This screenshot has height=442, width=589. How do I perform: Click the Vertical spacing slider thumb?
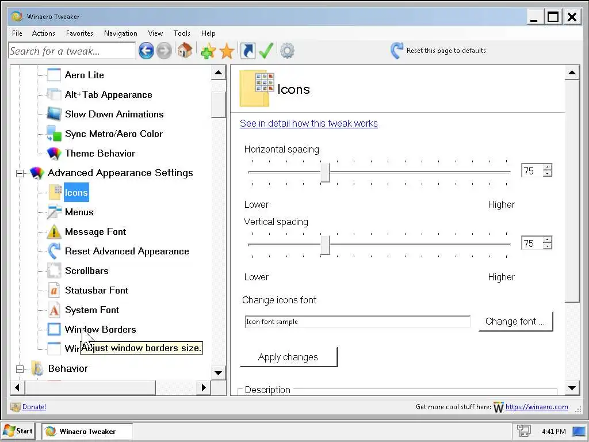click(x=325, y=245)
